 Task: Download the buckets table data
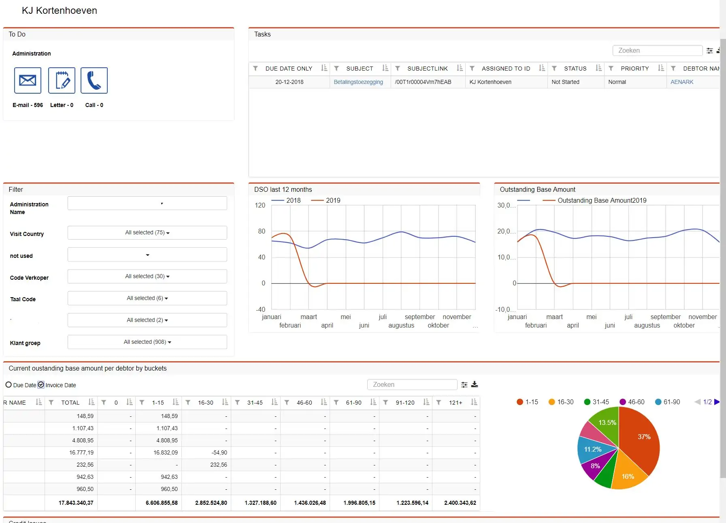point(475,384)
